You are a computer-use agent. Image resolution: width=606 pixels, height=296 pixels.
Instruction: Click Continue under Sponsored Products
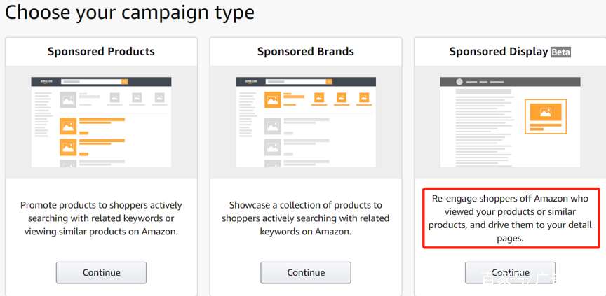click(x=101, y=272)
